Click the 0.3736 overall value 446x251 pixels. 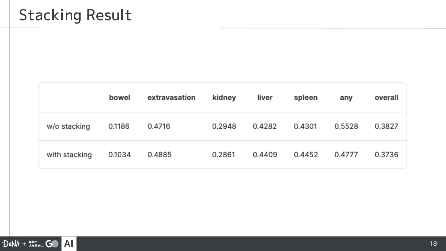pos(386,155)
